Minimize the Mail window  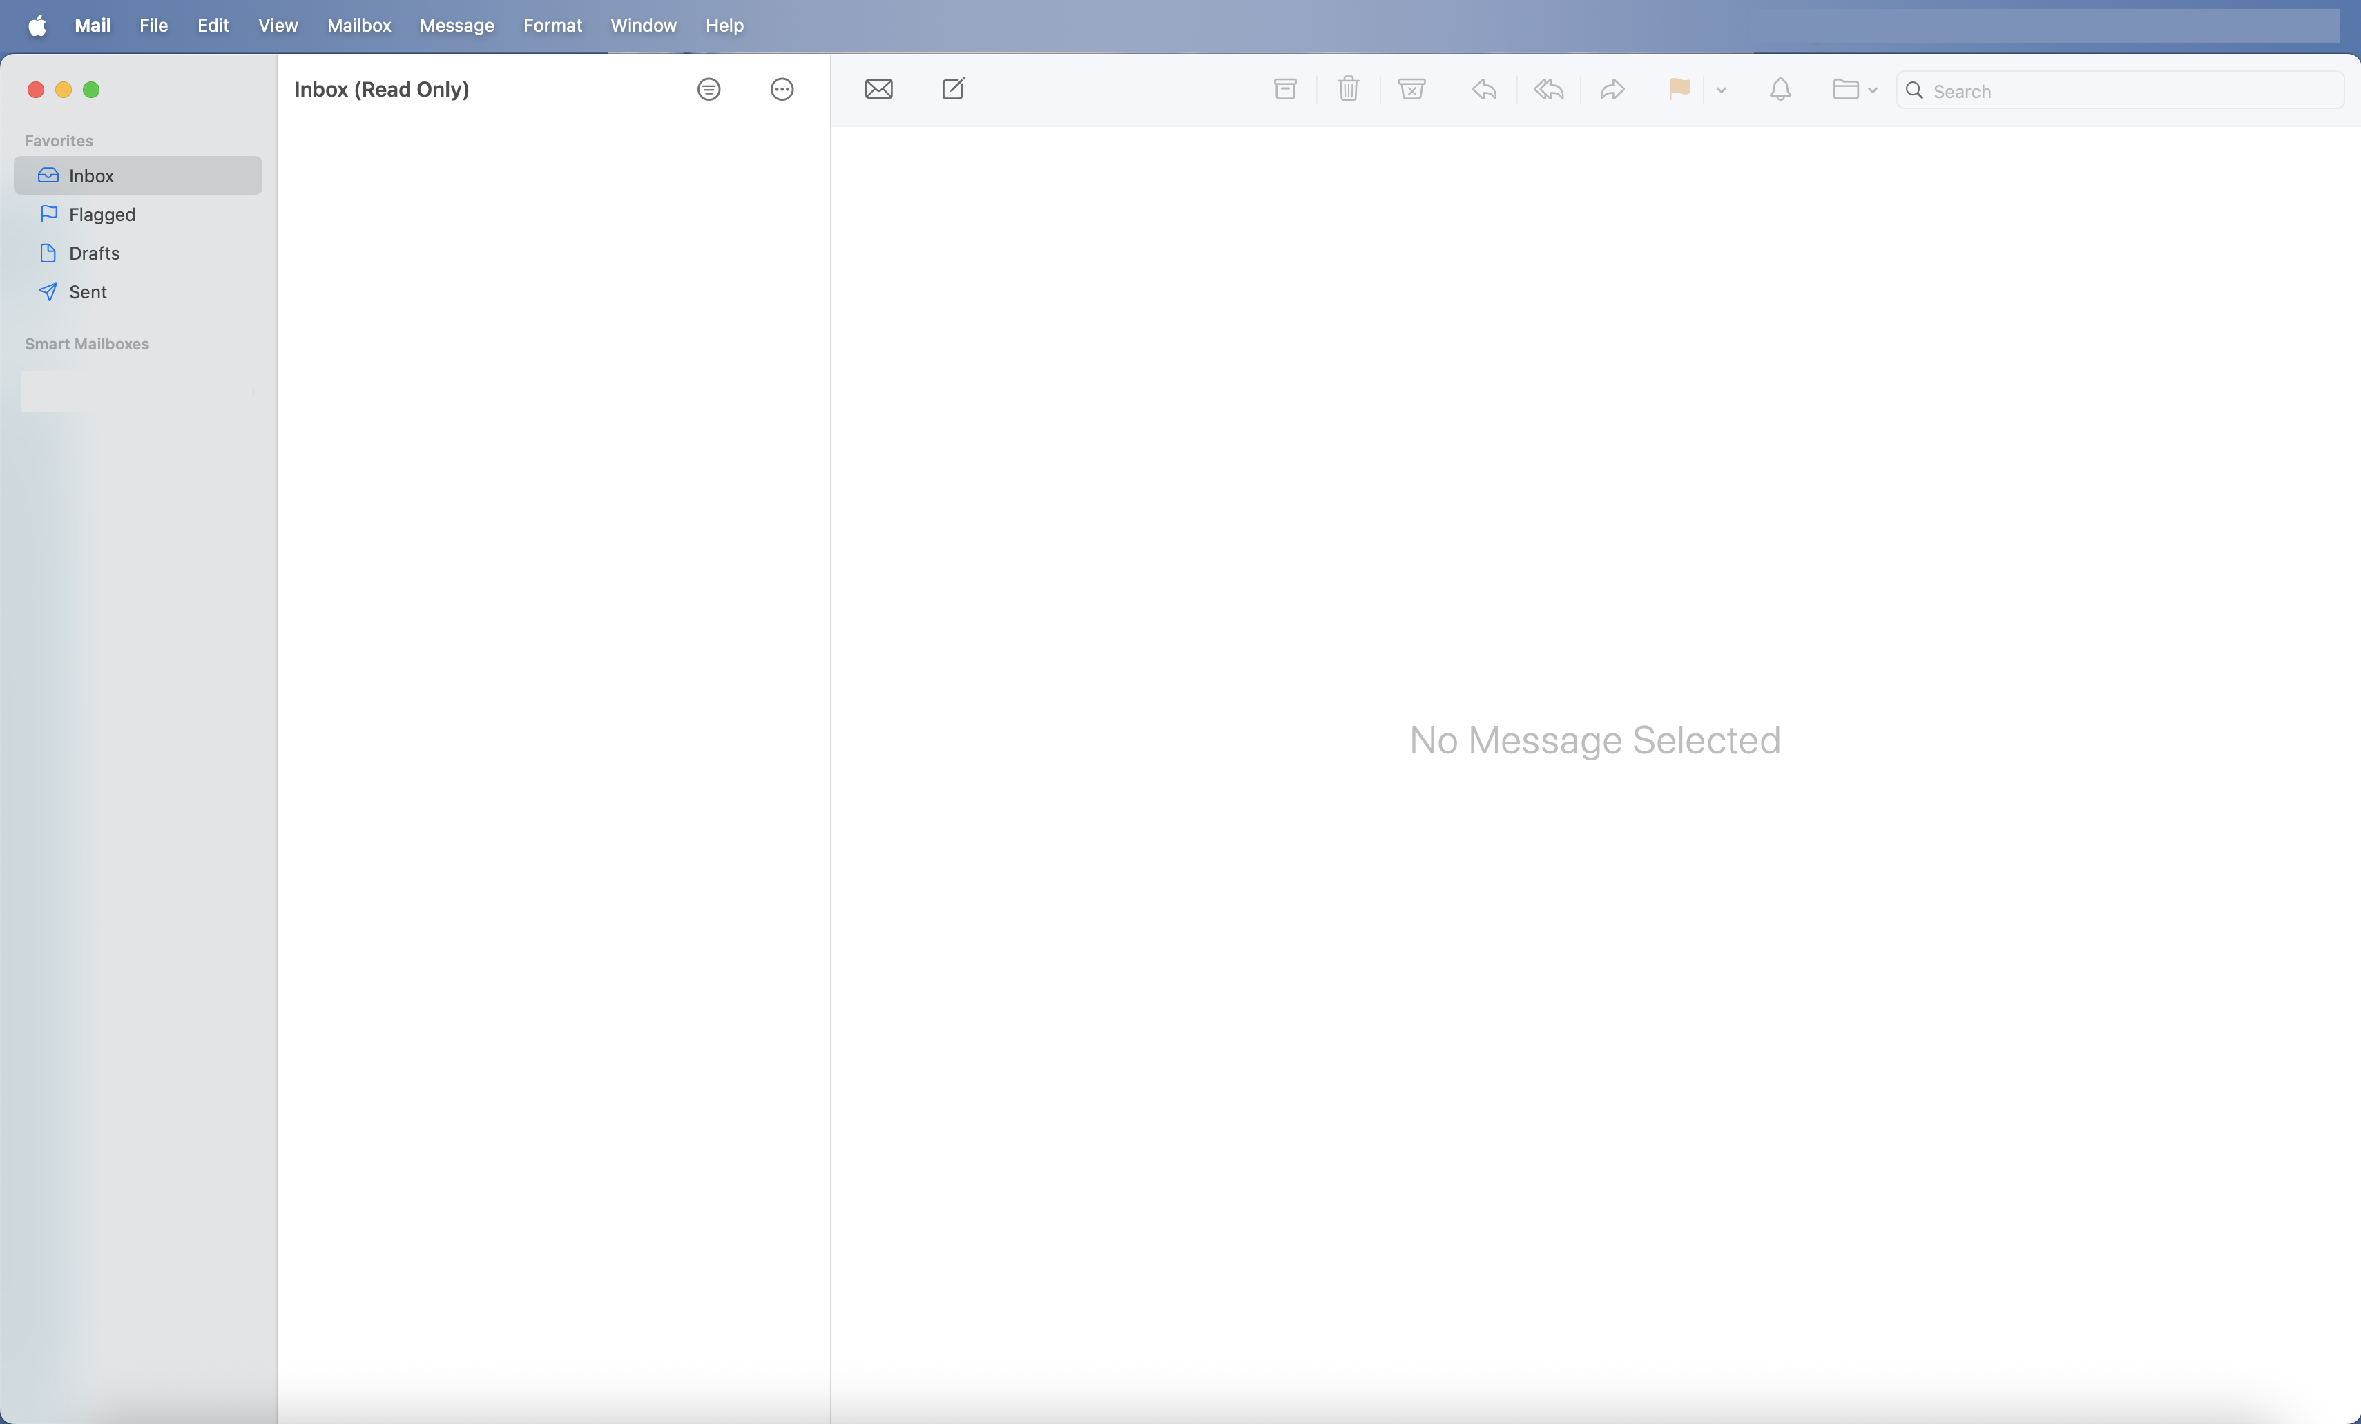pyautogui.click(x=64, y=90)
